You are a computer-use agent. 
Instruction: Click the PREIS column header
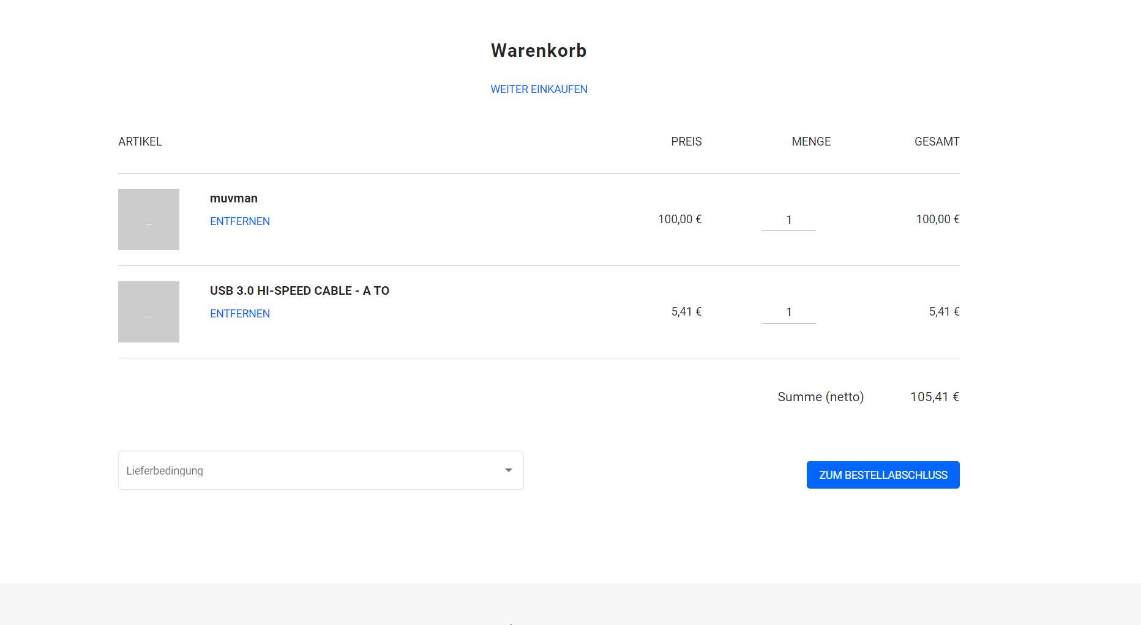[x=686, y=141]
